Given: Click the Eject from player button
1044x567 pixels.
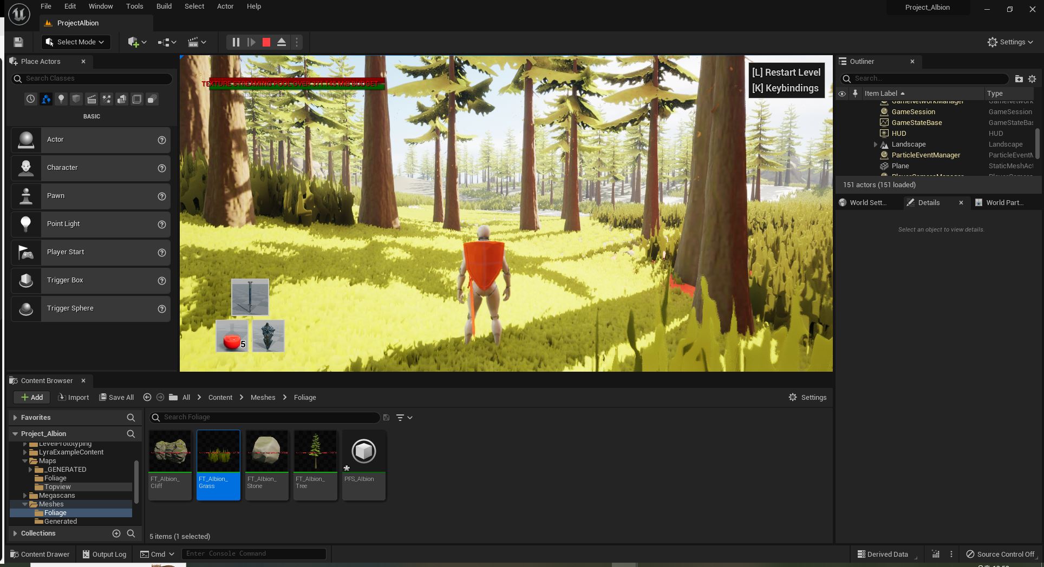Looking at the screenshot, I should click(x=282, y=42).
